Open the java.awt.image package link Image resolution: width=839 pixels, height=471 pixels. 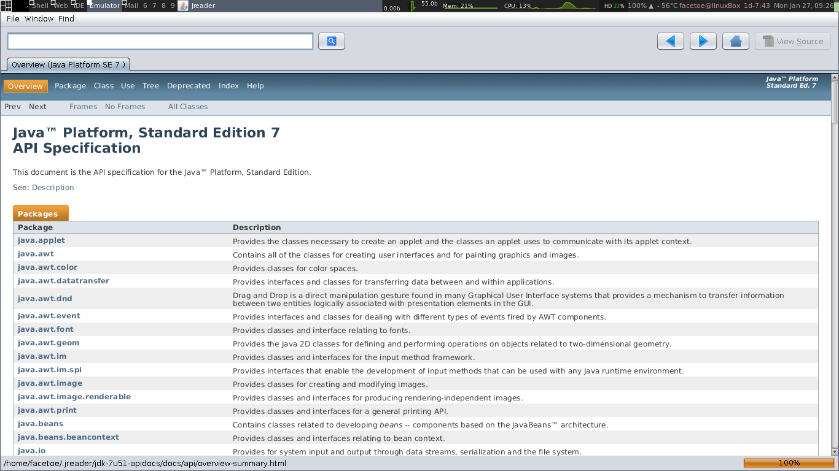(x=50, y=383)
